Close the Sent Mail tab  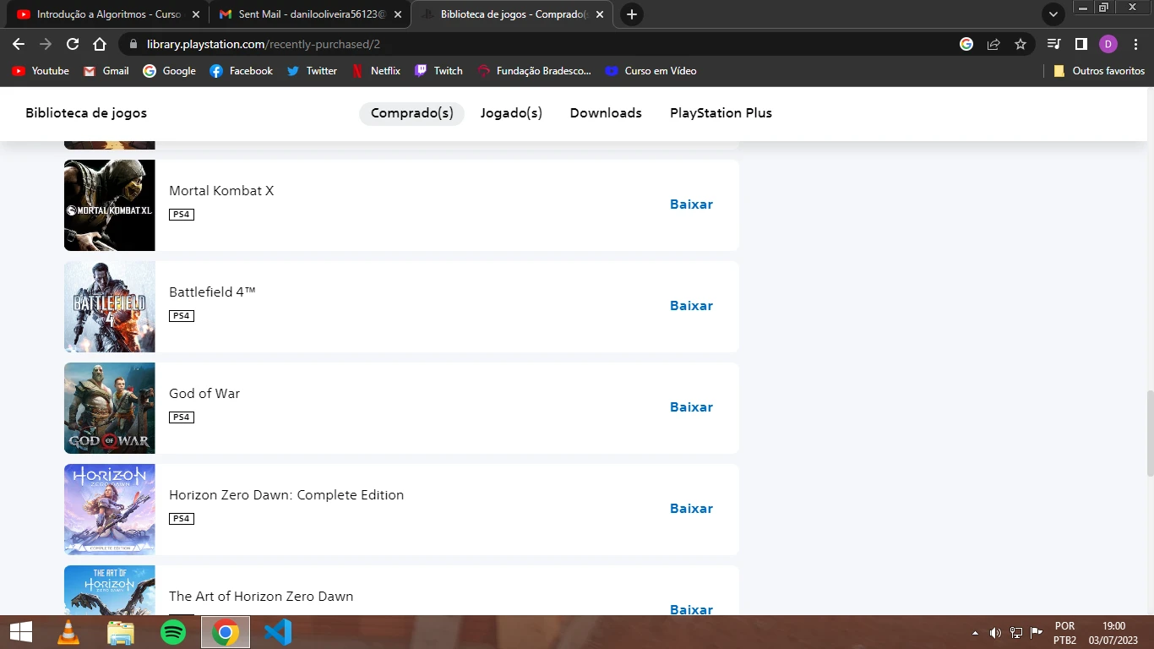398,14
